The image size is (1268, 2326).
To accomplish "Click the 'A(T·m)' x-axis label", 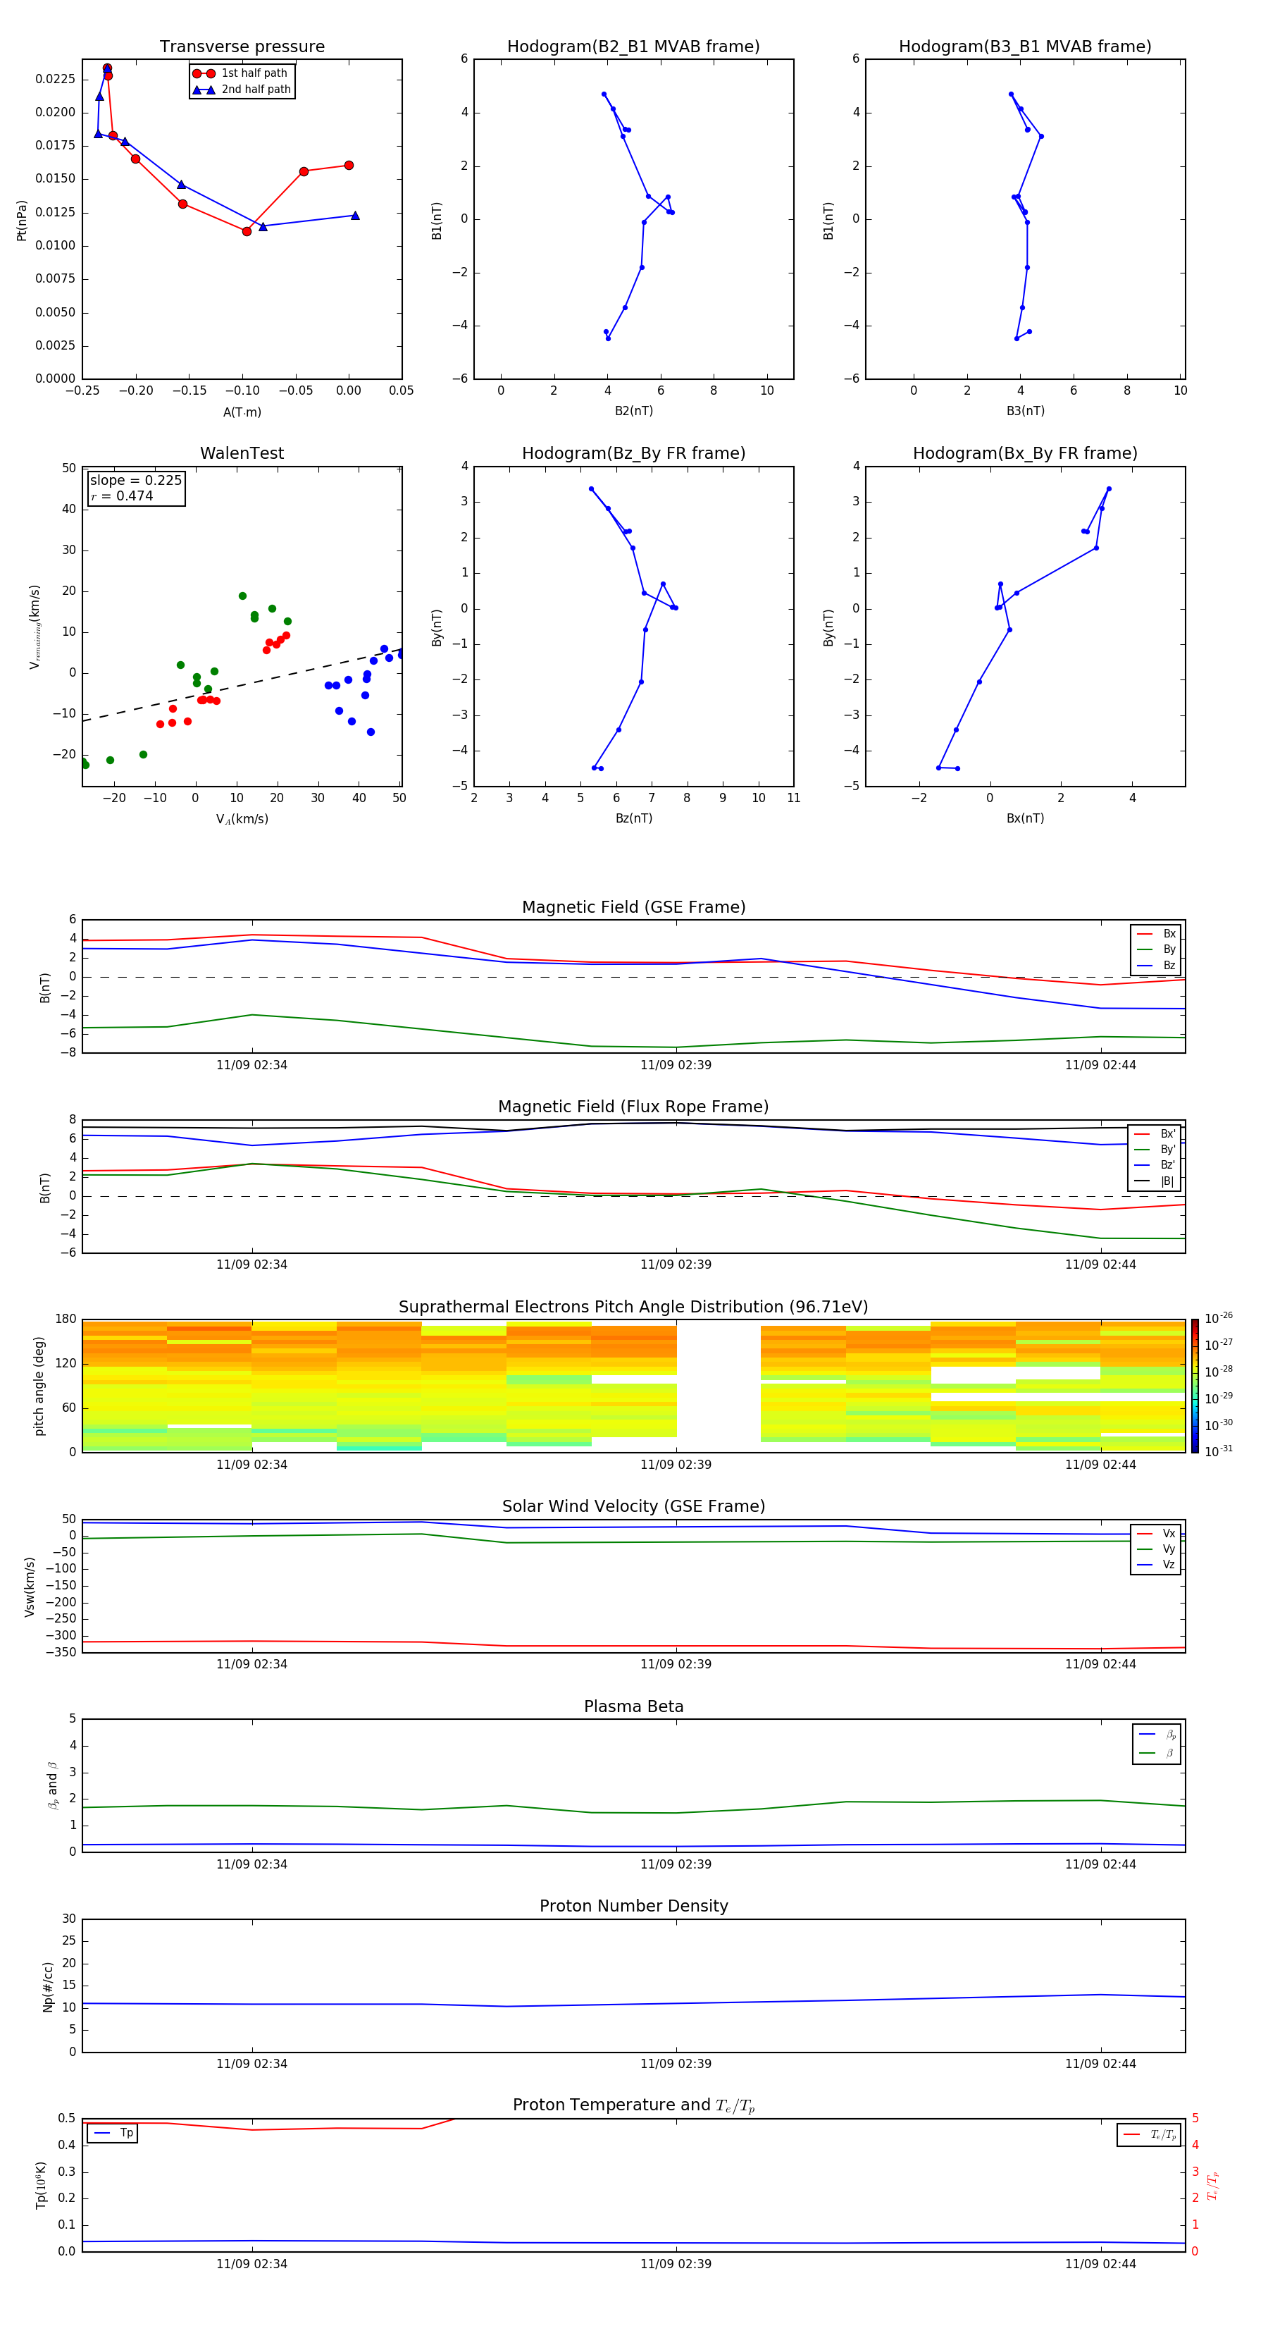I will click(242, 412).
